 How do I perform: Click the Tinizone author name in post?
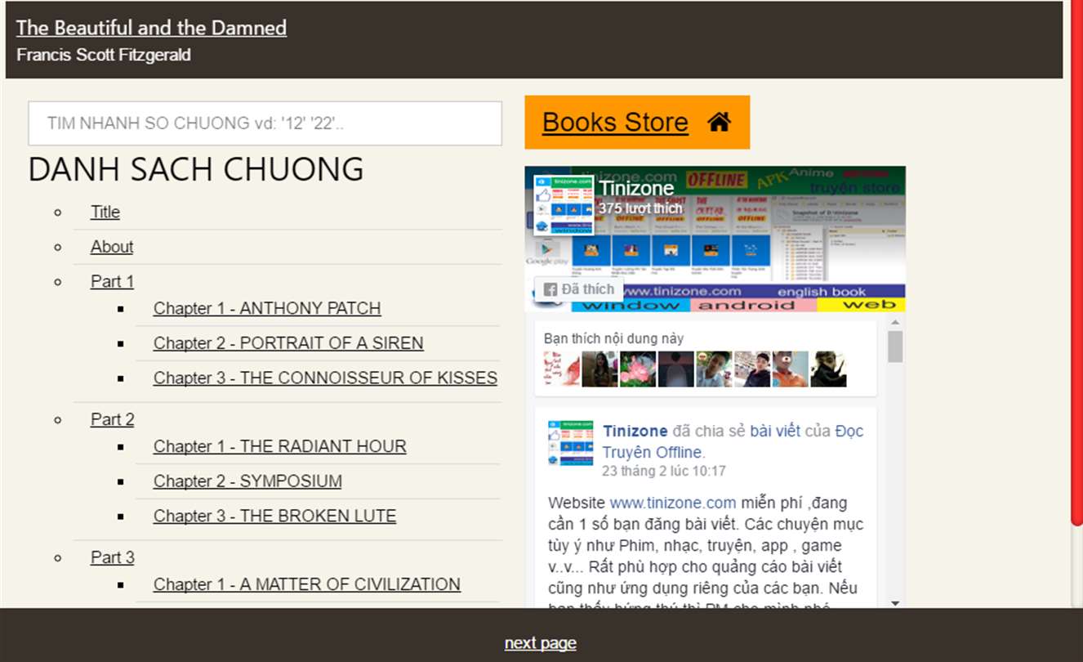[x=635, y=431]
